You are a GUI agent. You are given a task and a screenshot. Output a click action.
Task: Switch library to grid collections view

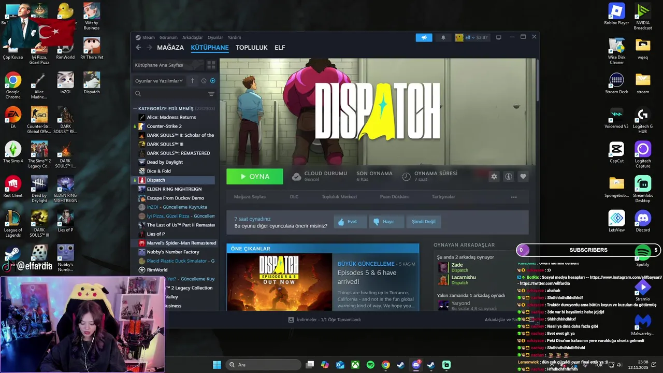coord(211,65)
